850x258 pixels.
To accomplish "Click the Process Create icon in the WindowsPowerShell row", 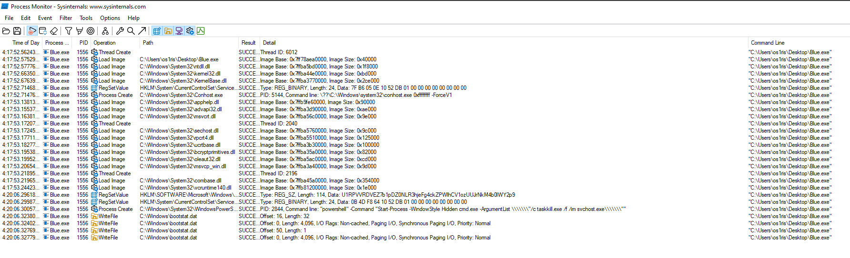I will tap(94, 209).
